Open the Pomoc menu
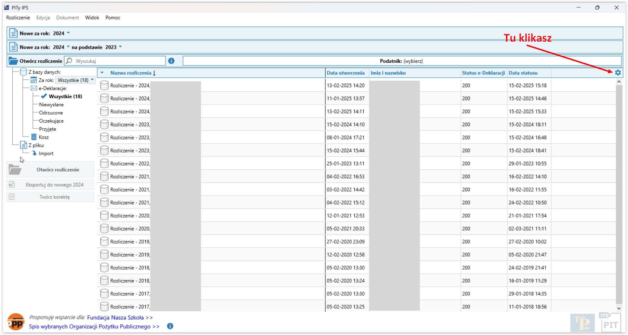This screenshot has width=628, height=335. click(x=113, y=18)
